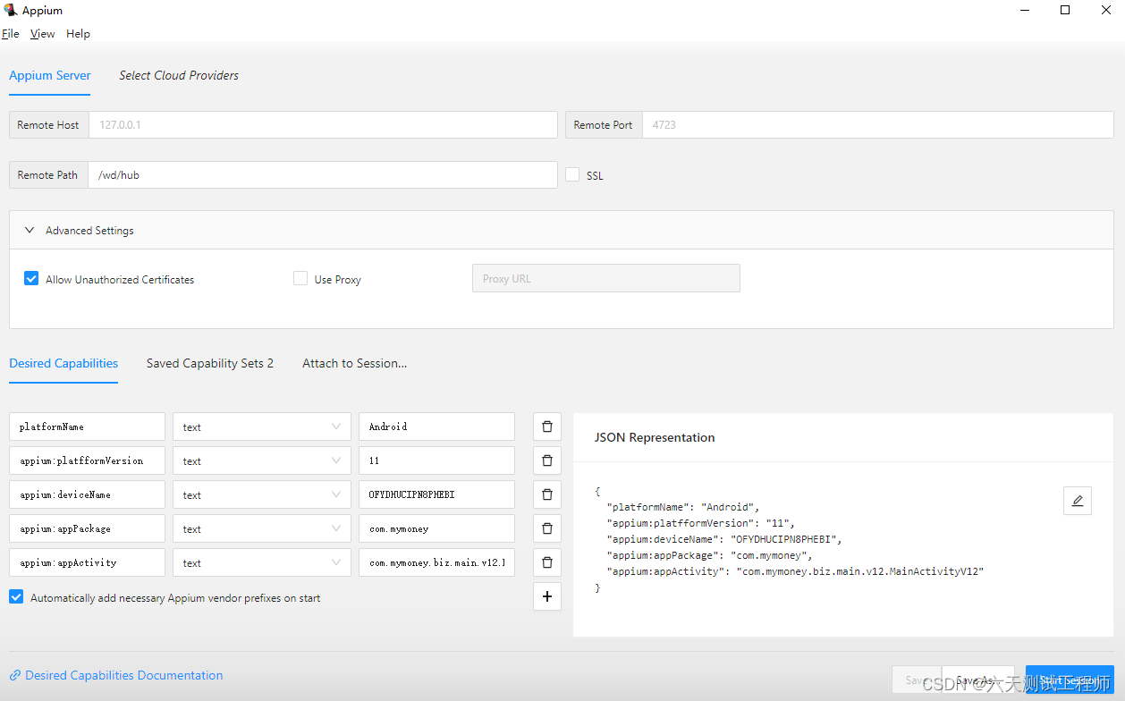
Task: Open type dropdown for platformName
Action: (x=262, y=427)
